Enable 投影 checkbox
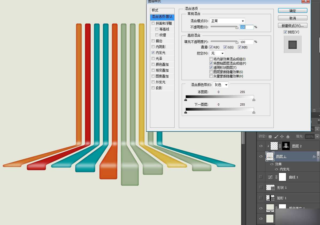The height and width of the screenshot is (225, 320). [x=153, y=88]
